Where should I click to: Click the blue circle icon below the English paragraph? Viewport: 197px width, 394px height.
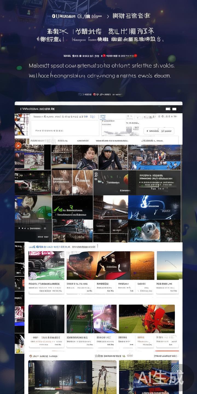click(x=80, y=94)
